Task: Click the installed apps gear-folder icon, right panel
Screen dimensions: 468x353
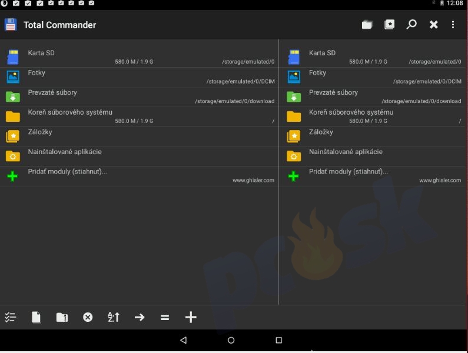Action: pyautogui.click(x=294, y=156)
